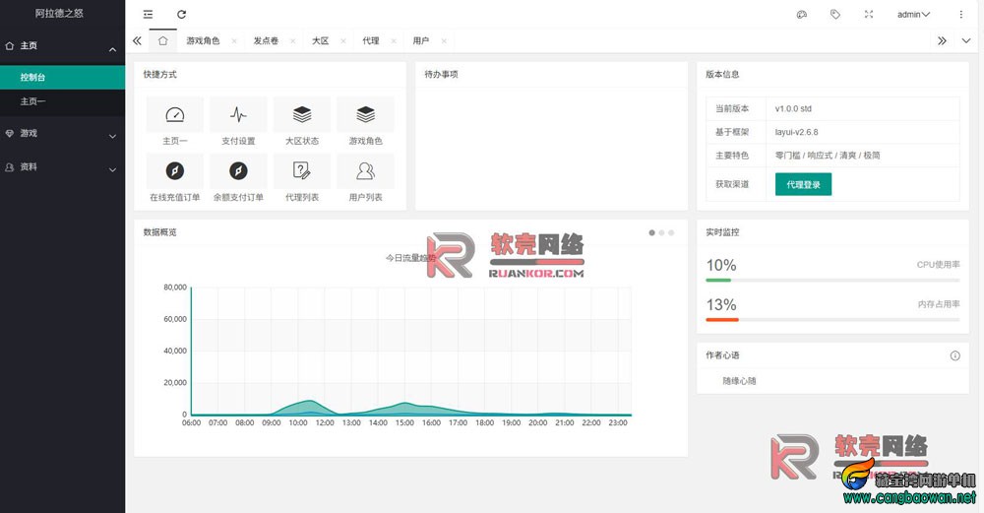
Task: Expand the 游戏 sidebar menu
Action: 62,134
